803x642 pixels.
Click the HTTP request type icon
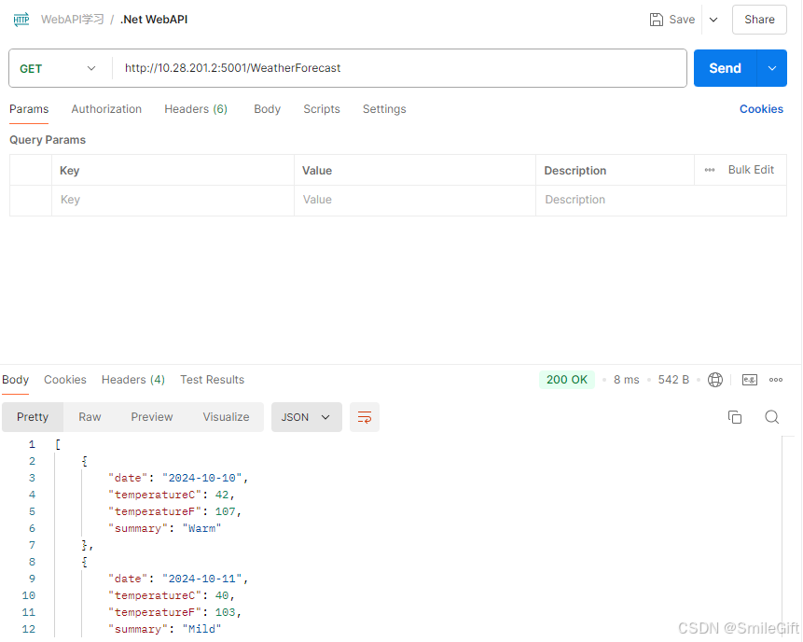(21, 20)
